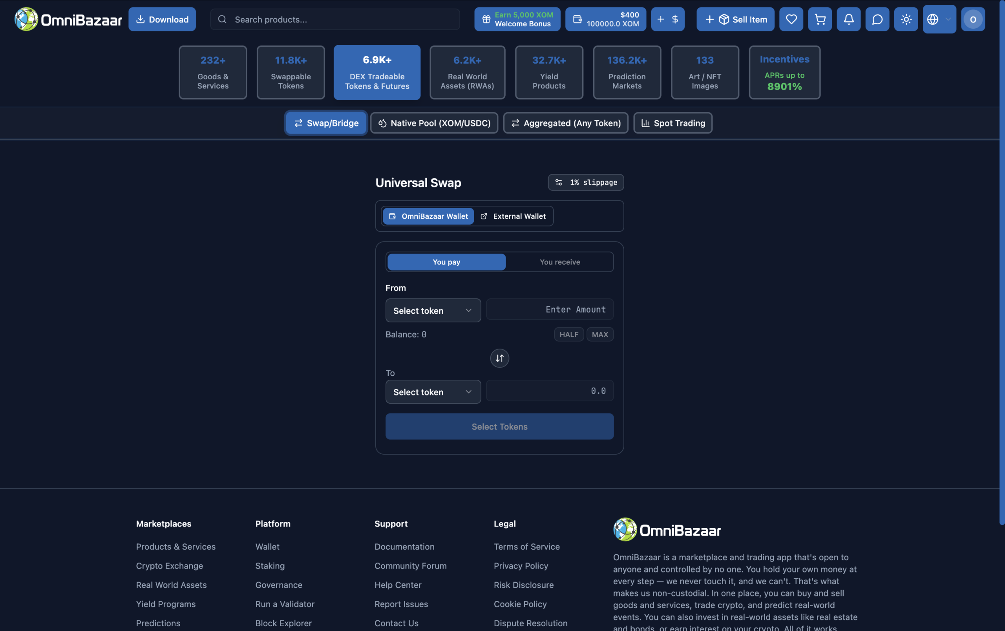Open Cookie Policy link
This screenshot has height=631, width=1005.
point(520,604)
